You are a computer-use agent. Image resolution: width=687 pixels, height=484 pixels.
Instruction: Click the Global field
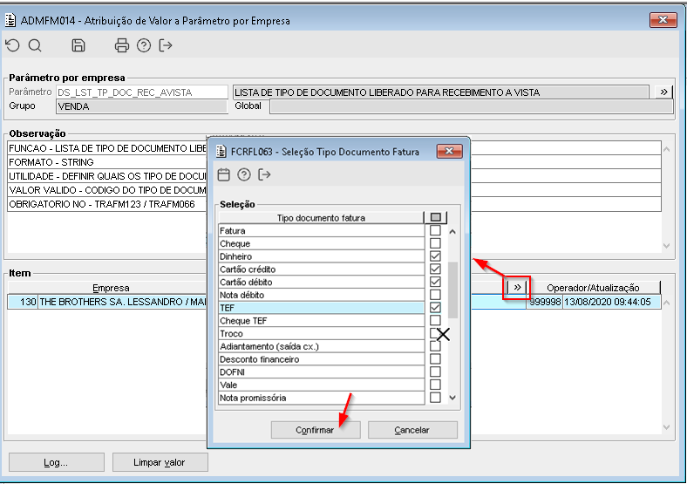click(x=471, y=106)
